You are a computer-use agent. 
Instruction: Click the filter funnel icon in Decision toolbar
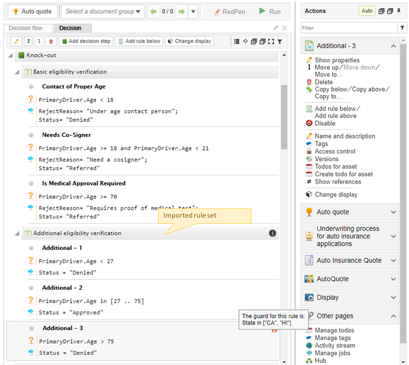[x=280, y=42]
